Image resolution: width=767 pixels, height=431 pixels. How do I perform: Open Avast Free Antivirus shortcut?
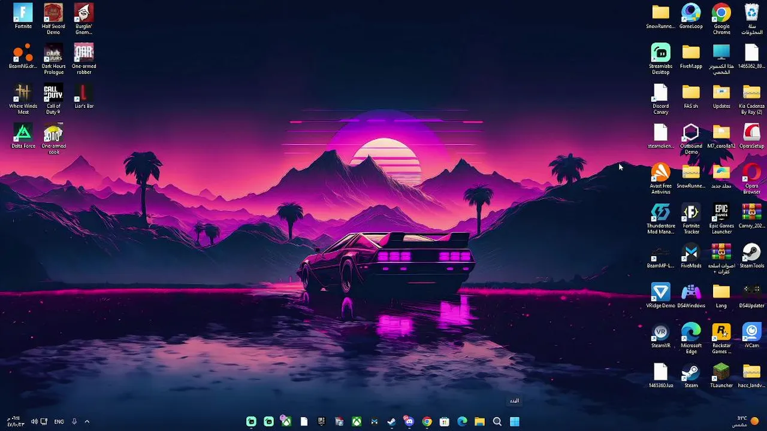(660, 178)
